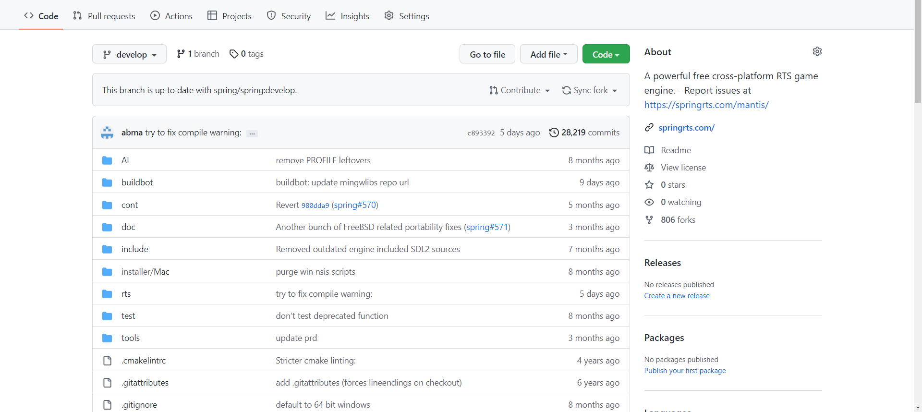The width and height of the screenshot is (922, 412).
Task: Open the installer/Mac folder name
Action: (x=145, y=272)
